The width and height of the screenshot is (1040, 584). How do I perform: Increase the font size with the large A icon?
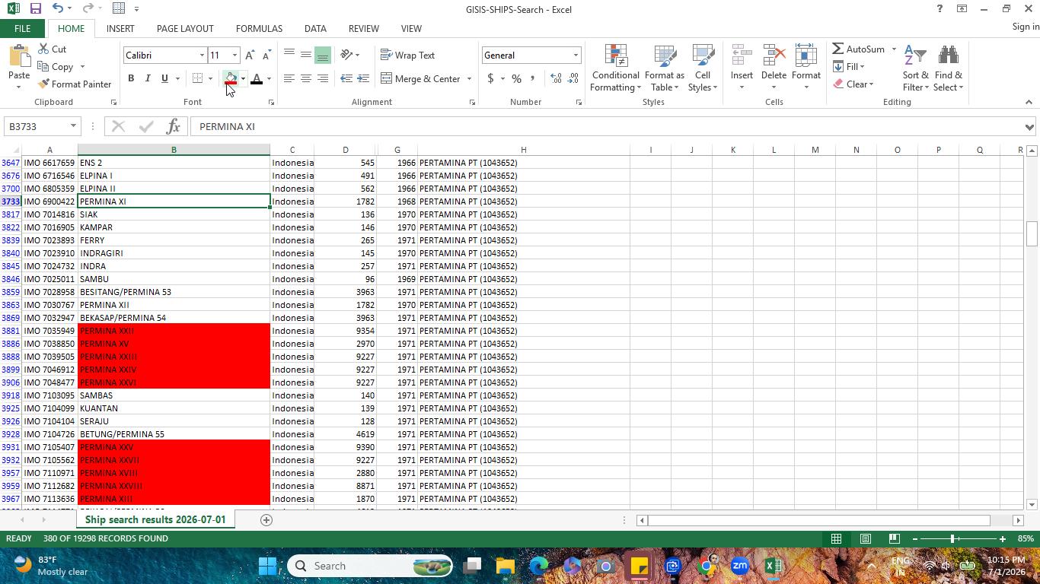249,56
